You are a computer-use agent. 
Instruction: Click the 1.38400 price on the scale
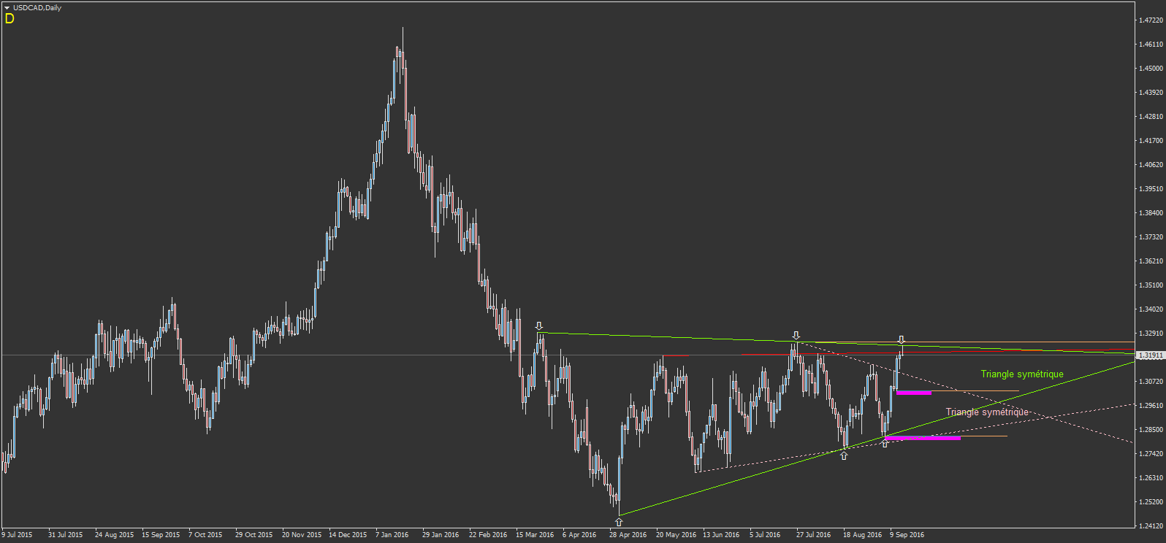pyautogui.click(x=1151, y=213)
